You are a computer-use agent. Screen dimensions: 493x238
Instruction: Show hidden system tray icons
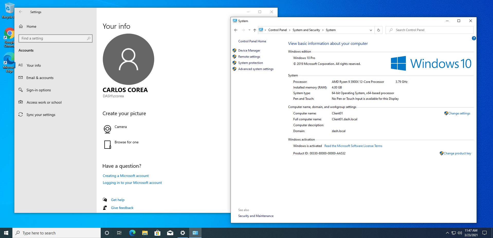(x=447, y=233)
